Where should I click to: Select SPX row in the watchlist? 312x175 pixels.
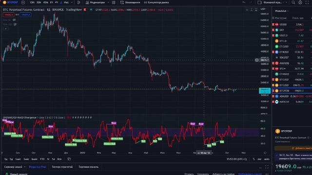pos(292,69)
